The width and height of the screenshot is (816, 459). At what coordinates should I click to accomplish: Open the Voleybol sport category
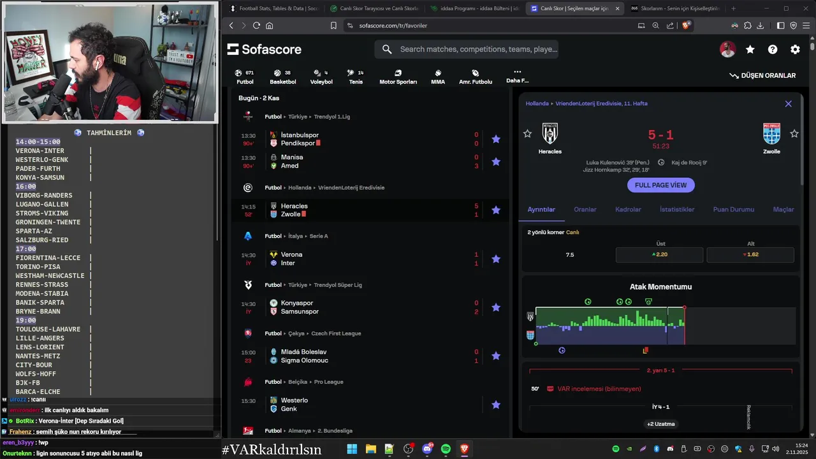click(321, 76)
